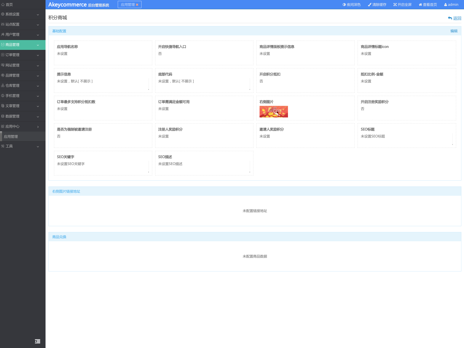Clear cache from top bar
The image size is (464, 348).
click(x=377, y=5)
